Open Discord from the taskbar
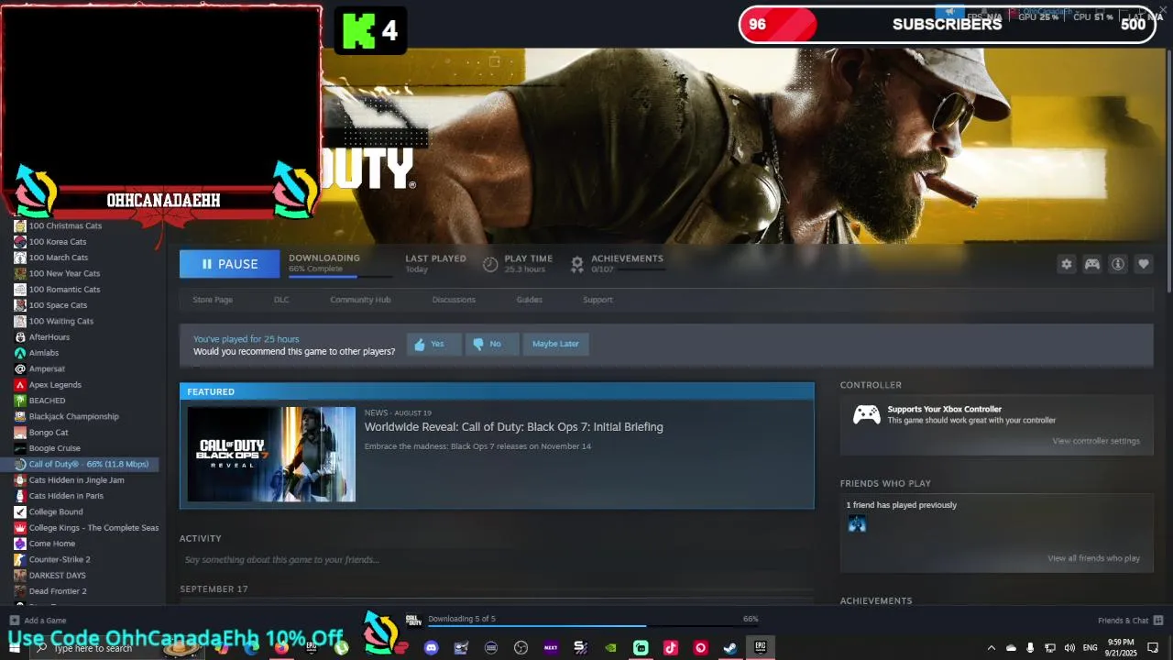This screenshot has height=660, width=1173. [432, 648]
